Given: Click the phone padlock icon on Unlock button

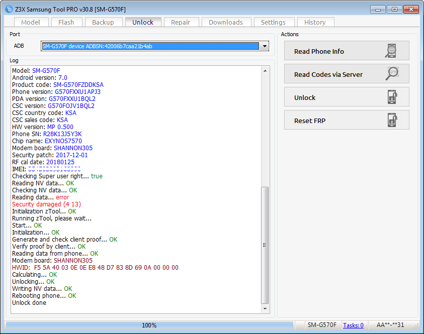Looking at the screenshot, I should point(392,97).
